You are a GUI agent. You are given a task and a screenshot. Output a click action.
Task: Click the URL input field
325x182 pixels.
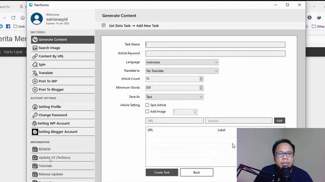click(x=174, y=120)
